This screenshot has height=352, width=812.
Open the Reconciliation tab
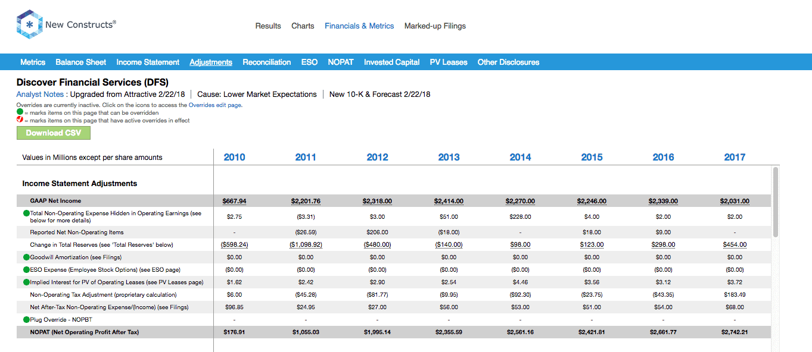pyautogui.click(x=267, y=62)
